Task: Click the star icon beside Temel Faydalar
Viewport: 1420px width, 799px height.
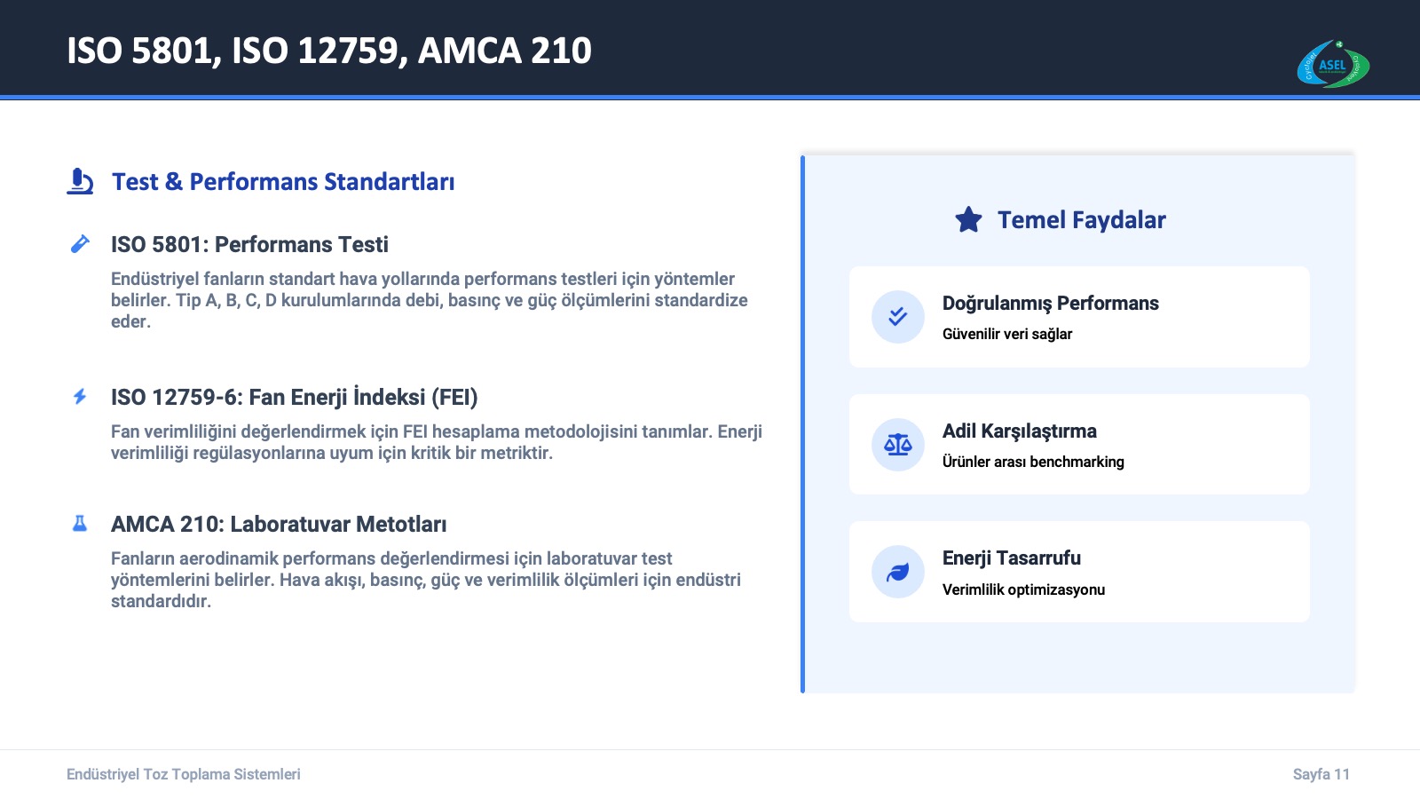Action: pos(968,219)
